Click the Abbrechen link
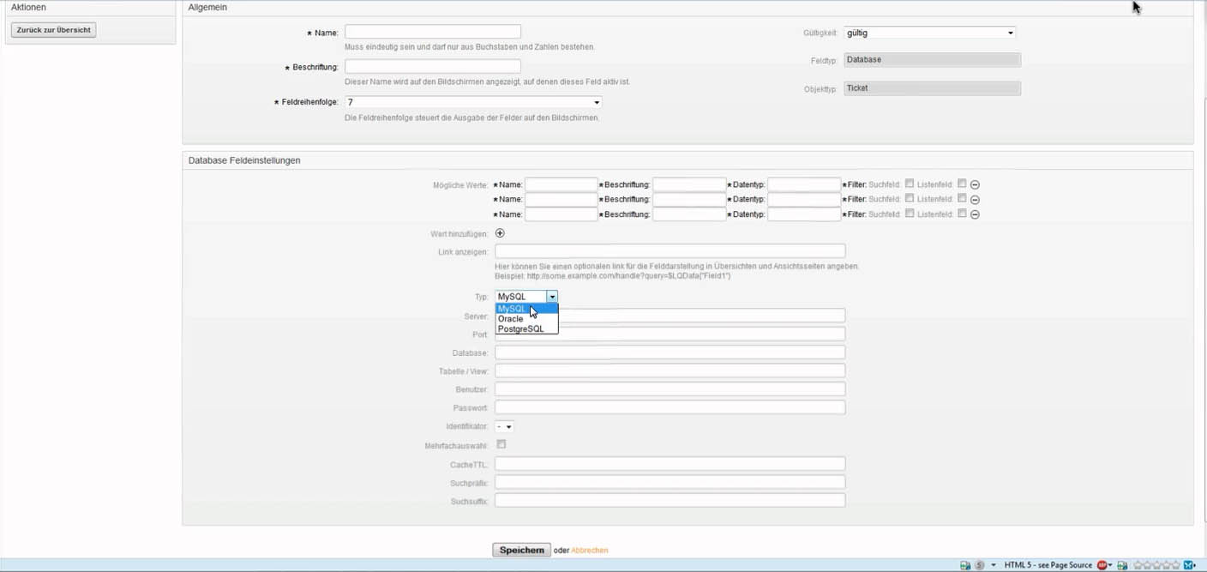 tap(590, 551)
